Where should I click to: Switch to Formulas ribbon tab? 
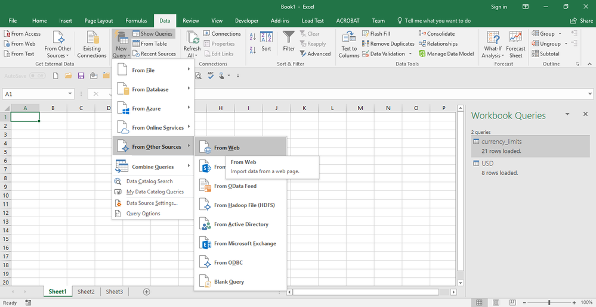tap(136, 21)
